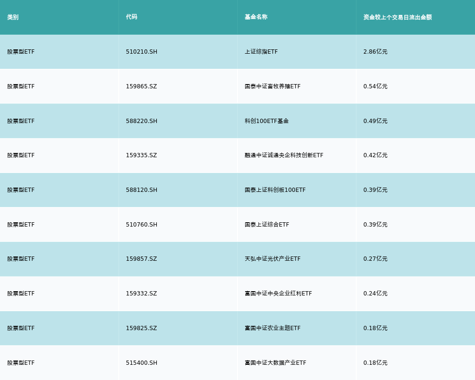475x380 pixels.
Task: Click fund 富国中证中央企业红利ETF
Action: tap(278, 294)
